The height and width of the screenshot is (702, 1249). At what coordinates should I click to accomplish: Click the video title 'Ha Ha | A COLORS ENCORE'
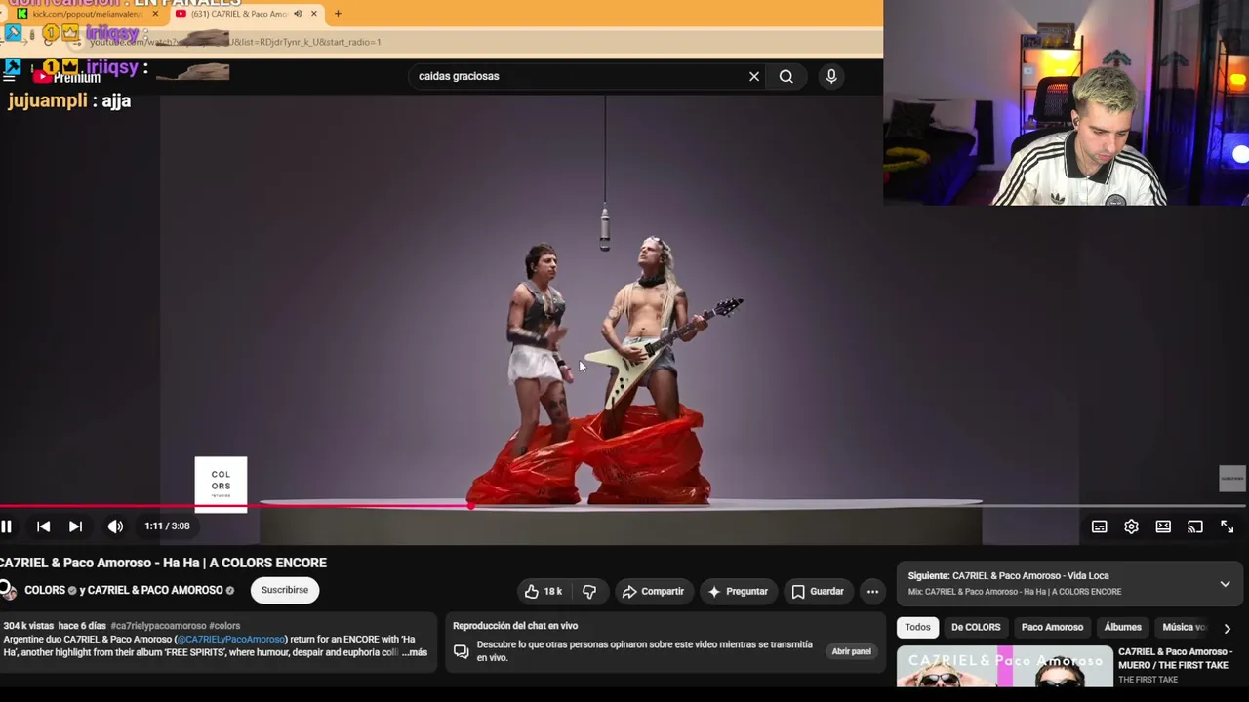(x=164, y=563)
